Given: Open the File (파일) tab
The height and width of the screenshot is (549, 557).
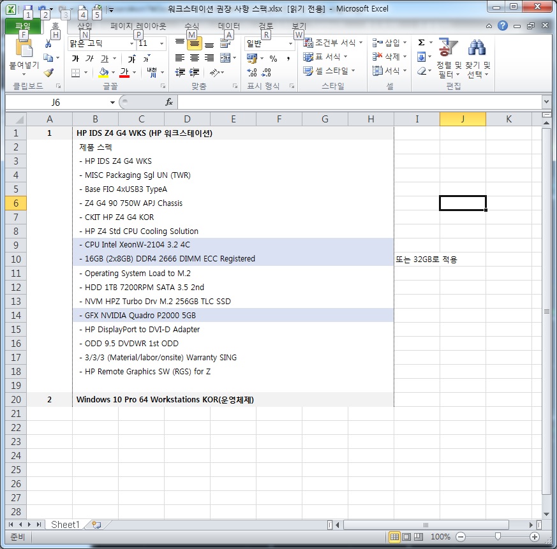Looking at the screenshot, I should pos(23,26).
